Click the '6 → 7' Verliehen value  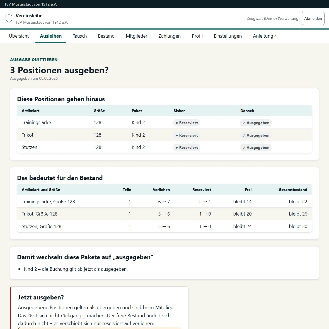tap(164, 202)
